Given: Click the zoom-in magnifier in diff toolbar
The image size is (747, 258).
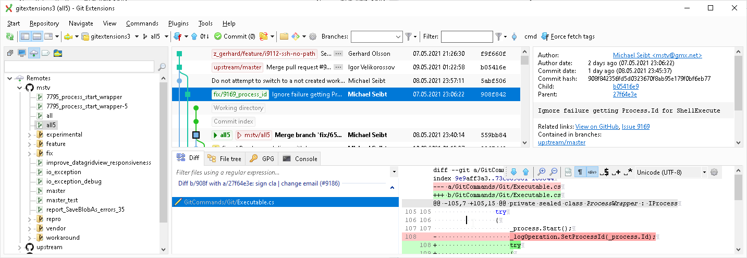Looking at the screenshot, I should [542, 172].
